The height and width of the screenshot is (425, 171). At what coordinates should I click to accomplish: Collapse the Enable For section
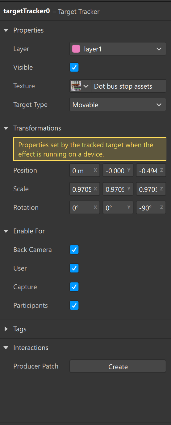click(6, 231)
